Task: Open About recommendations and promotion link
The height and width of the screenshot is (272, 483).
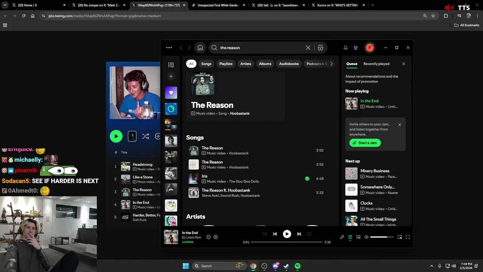Action: pyautogui.click(x=372, y=79)
